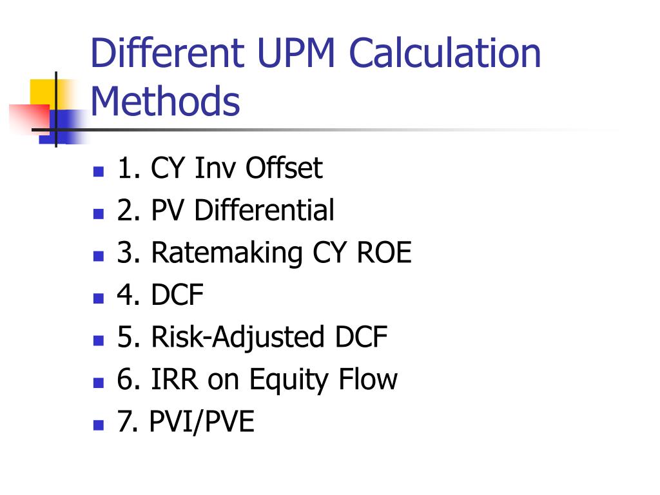This screenshot has height=495, width=660.
Task: Click the '3. Ratemaking CY ROE' line
Action: (x=264, y=253)
